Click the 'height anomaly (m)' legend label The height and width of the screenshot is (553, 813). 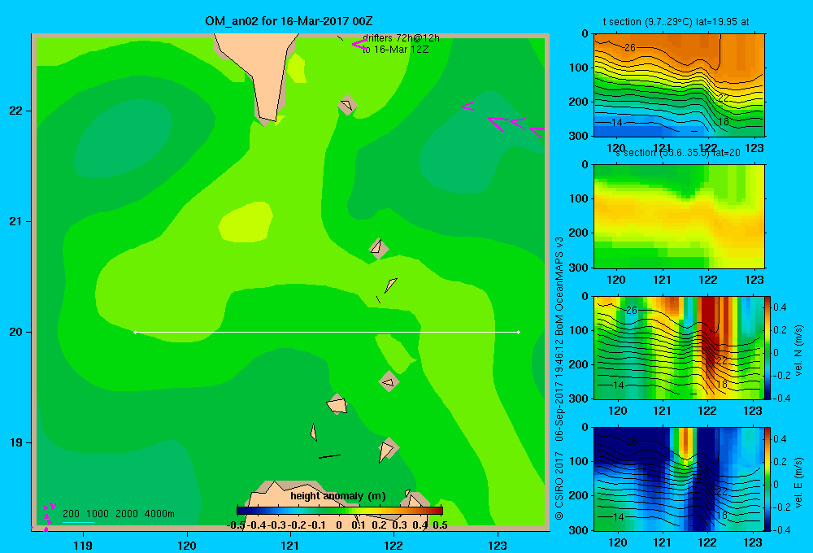pyautogui.click(x=338, y=496)
